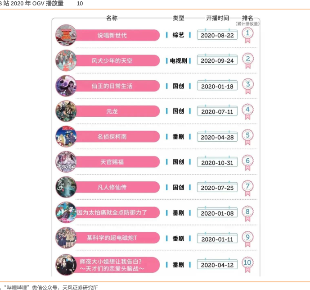Click the rank 9 ribbon badge
Screen dimensions: 310x290
pos(247,239)
